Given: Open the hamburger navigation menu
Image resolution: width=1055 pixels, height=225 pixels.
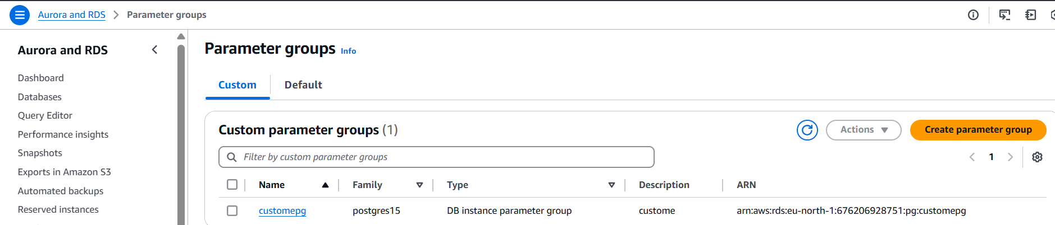Looking at the screenshot, I should point(20,15).
